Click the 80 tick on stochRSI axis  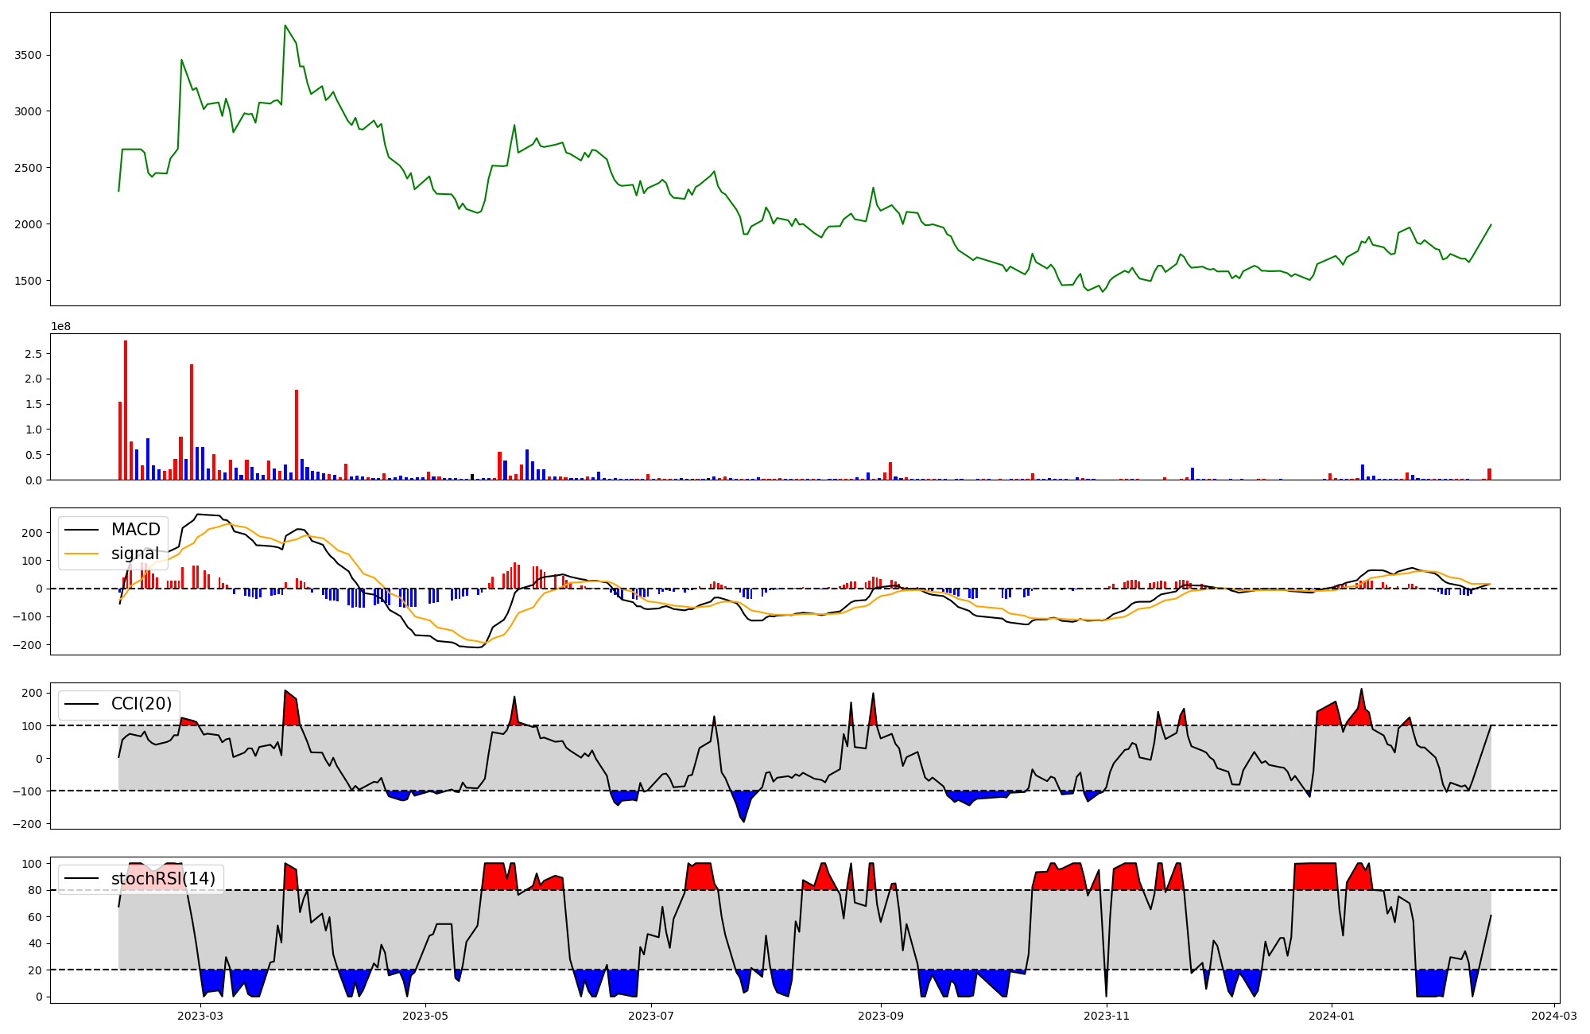coord(35,890)
